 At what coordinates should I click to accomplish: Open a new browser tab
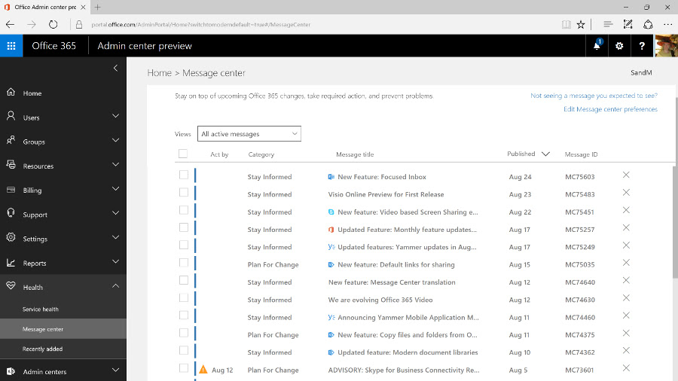coord(98,7)
